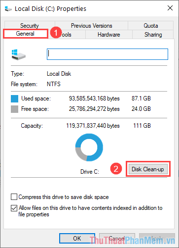This screenshot has width=179, height=248.
Task: Select the General tab
Action: point(26,34)
